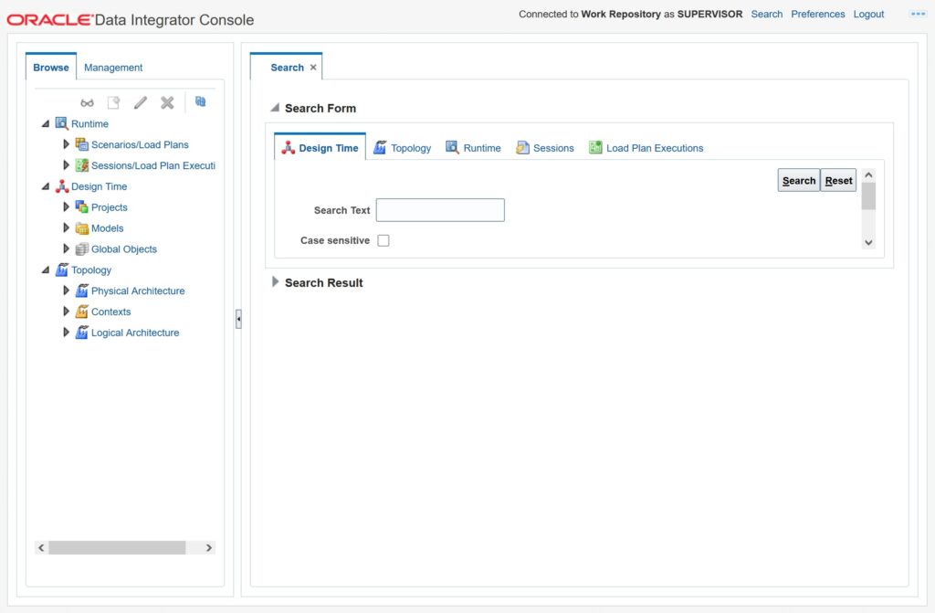Switch to the Management tab
935x613 pixels.
pyautogui.click(x=113, y=68)
